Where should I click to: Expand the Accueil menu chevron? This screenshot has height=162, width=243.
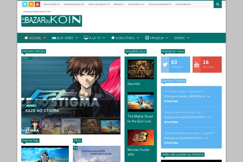tap(45, 38)
